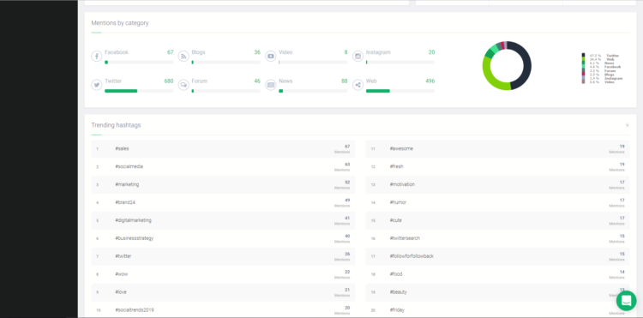This screenshot has height=318, width=643.
Task: Click the Forum category label
Action: pyautogui.click(x=199, y=81)
